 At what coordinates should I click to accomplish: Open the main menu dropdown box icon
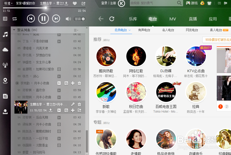click(x=219, y=3)
